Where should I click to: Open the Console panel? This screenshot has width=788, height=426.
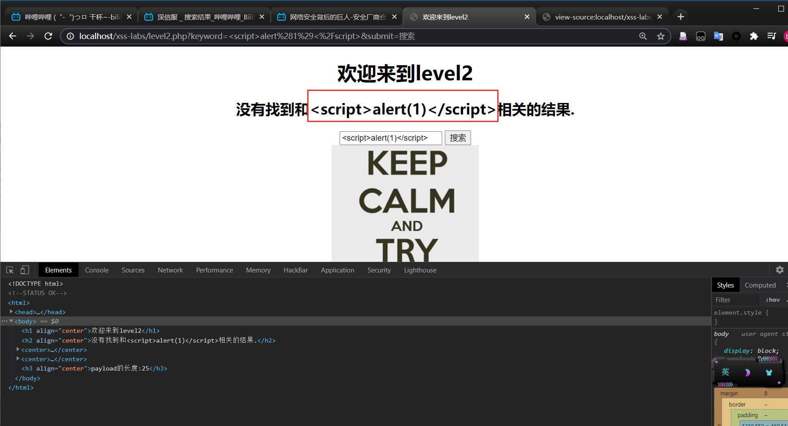point(97,270)
